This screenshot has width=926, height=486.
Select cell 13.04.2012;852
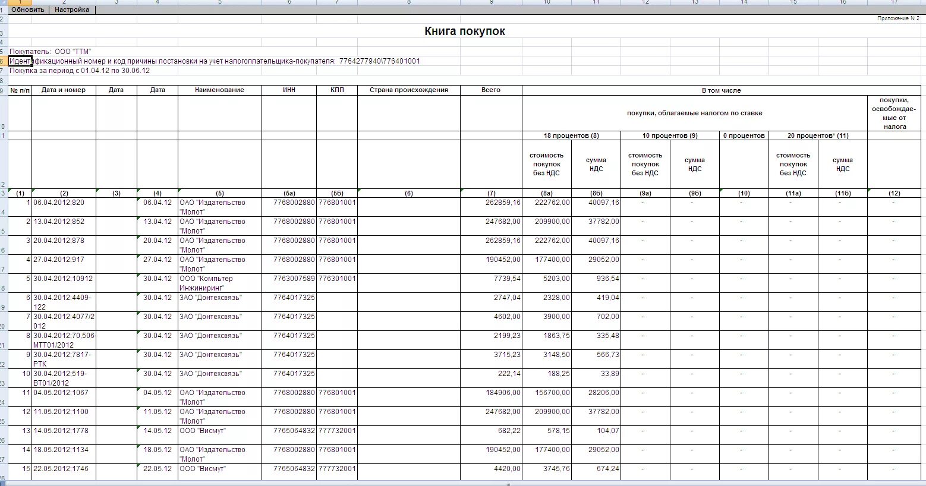pyautogui.click(x=64, y=226)
